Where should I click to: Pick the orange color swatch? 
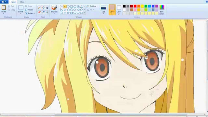(139, 6)
